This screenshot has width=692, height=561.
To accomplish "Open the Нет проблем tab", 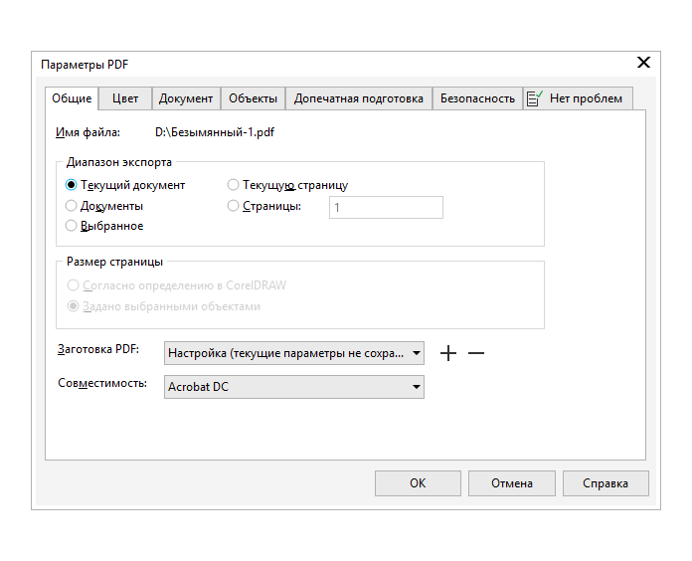I will click(x=578, y=98).
